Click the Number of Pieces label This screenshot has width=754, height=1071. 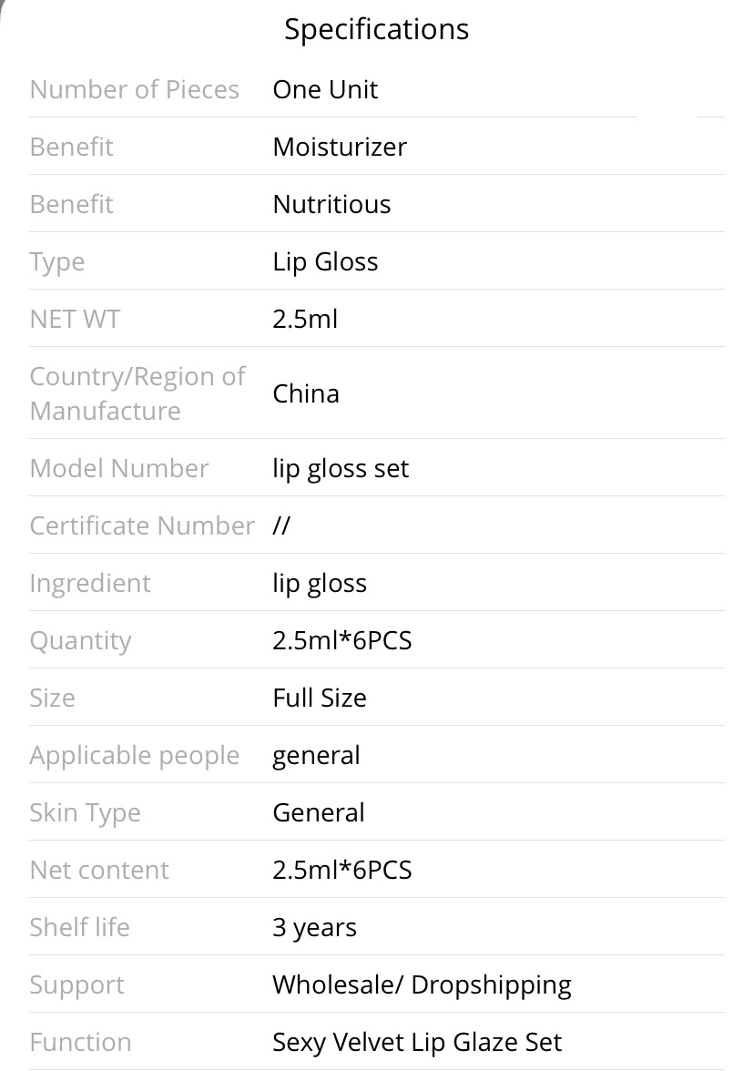click(x=135, y=89)
